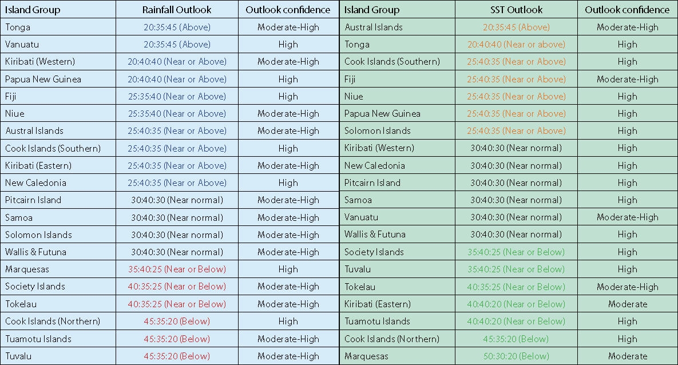
Task: Click the SST table's "Island Group" header
Action: 372,10
